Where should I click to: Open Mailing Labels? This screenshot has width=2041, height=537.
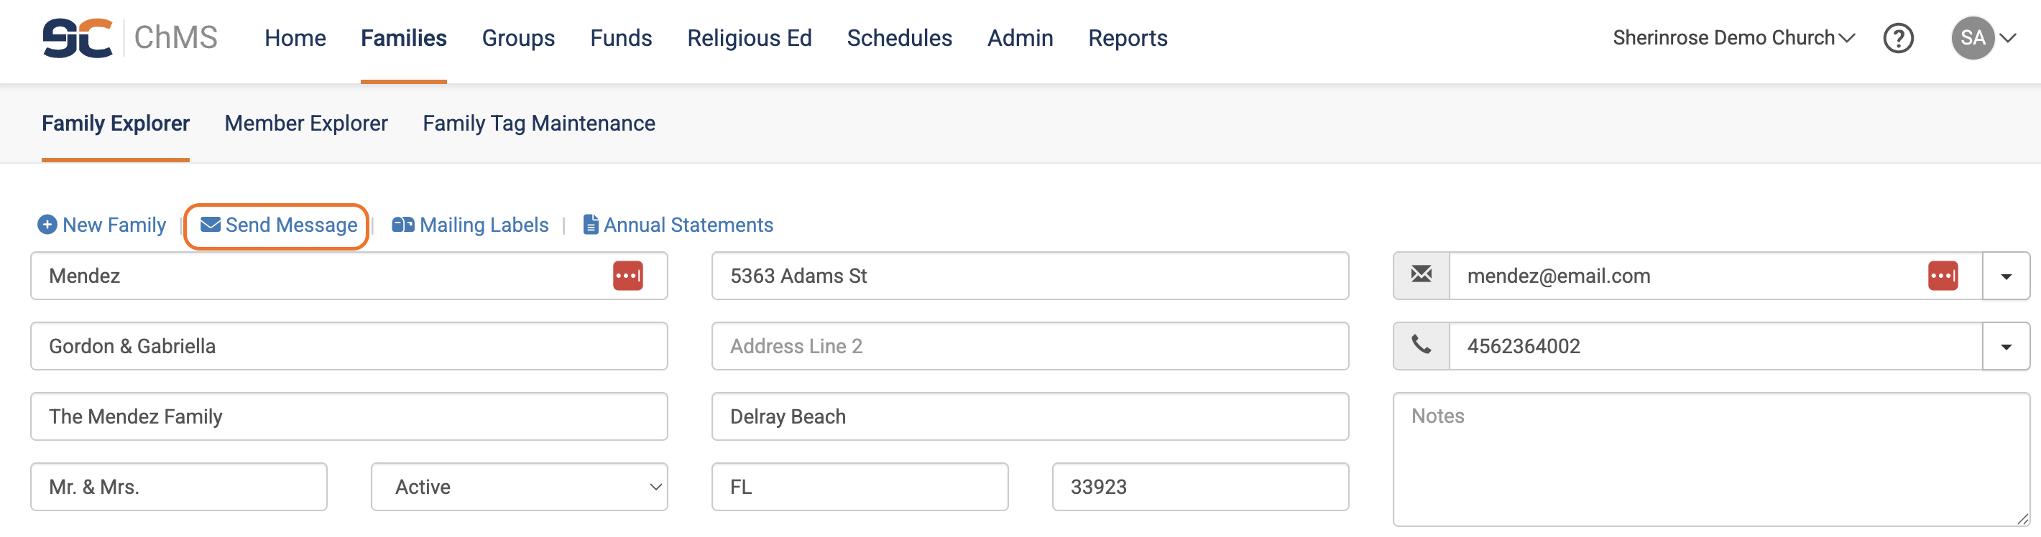tap(471, 225)
